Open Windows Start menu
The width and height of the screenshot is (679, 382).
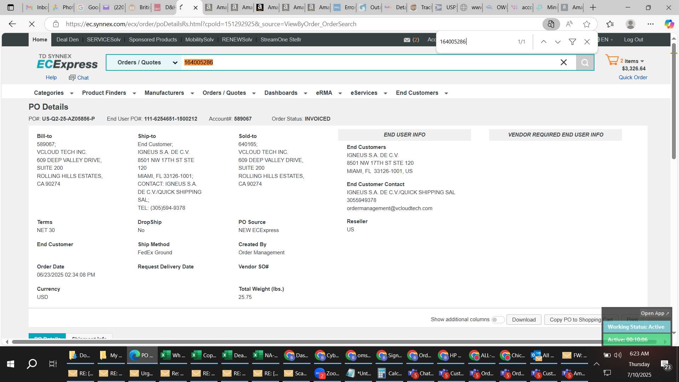[11, 364]
